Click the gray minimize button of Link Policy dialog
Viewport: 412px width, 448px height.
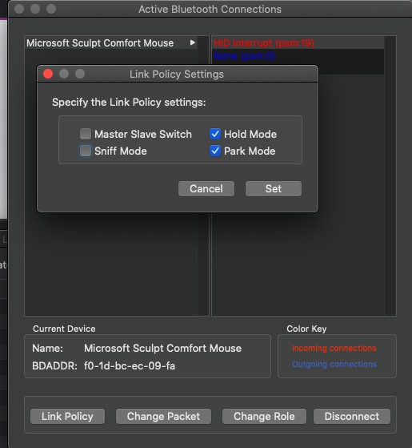(x=64, y=74)
